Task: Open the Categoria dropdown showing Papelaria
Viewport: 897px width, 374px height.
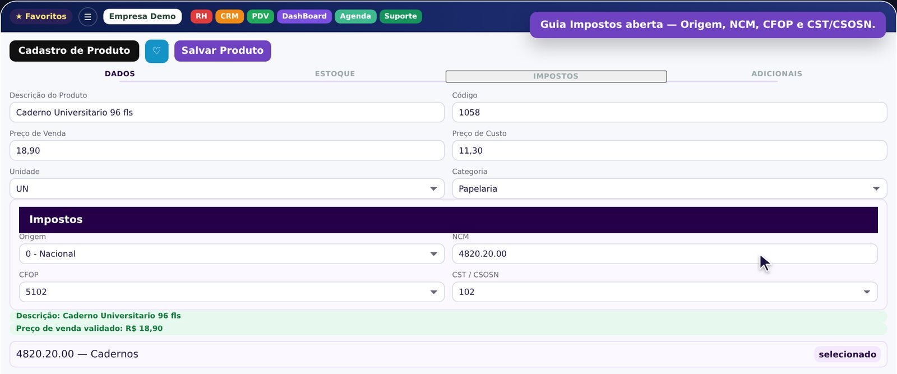Action: click(x=669, y=188)
